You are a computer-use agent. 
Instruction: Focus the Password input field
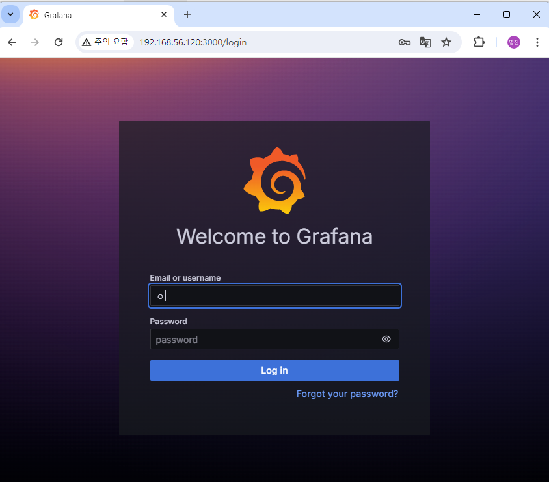click(x=274, y=339)
